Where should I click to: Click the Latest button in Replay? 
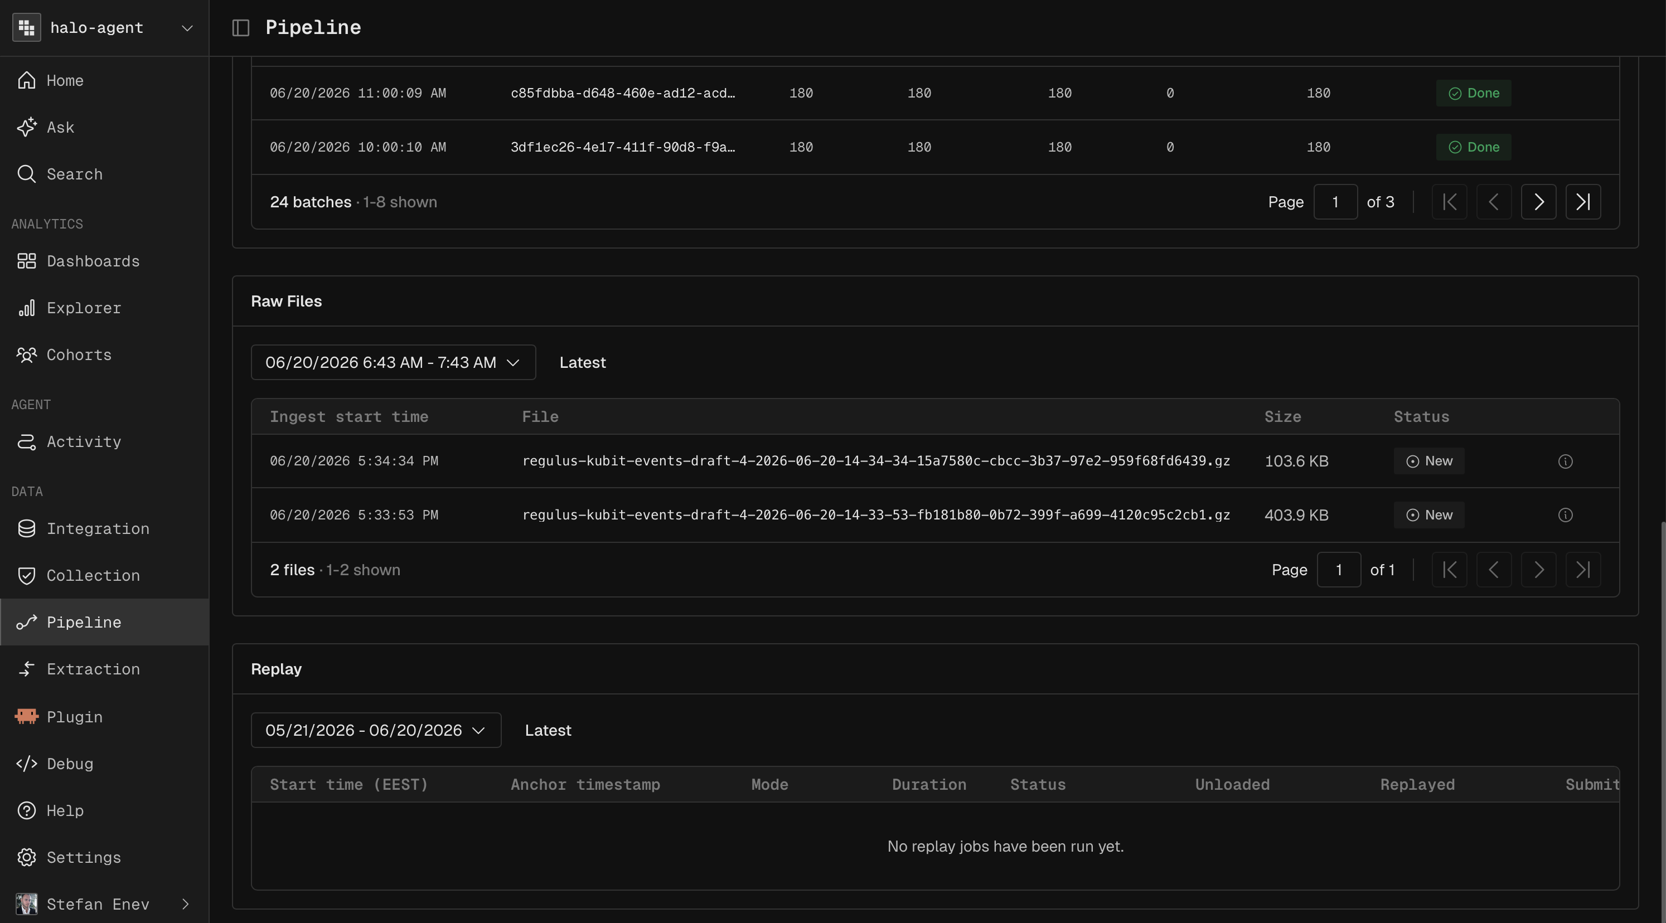point(548,730)
